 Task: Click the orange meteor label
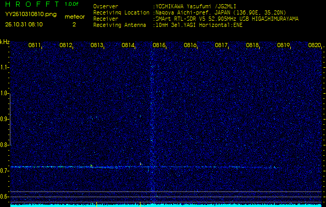pos(75,17)
